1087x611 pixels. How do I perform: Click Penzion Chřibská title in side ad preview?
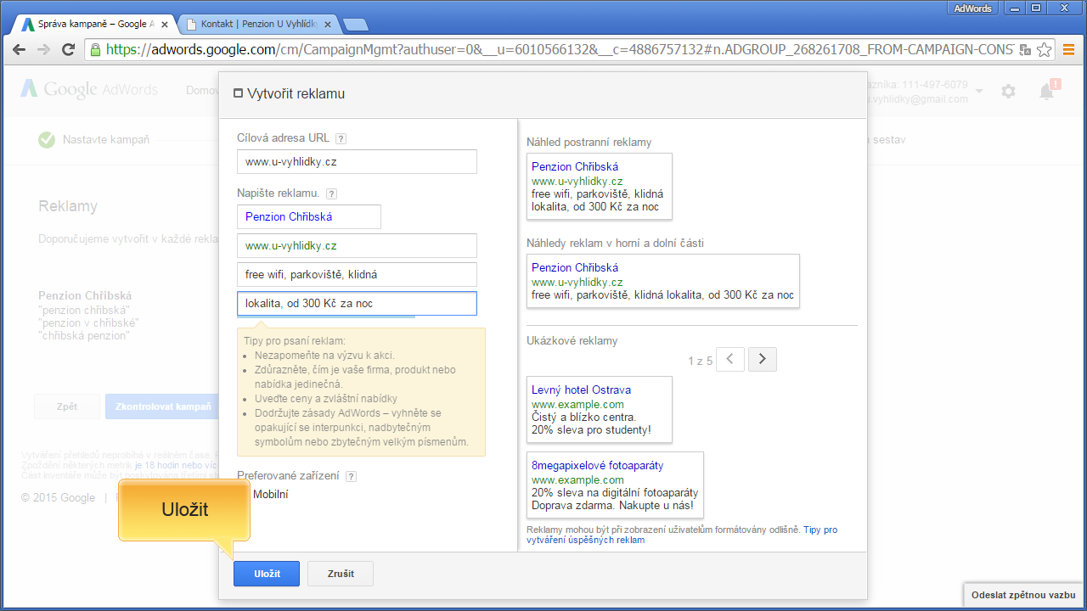click(x=575, y=166)
